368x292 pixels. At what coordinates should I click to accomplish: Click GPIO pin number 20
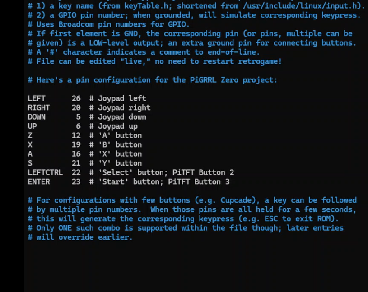point(76,108)
